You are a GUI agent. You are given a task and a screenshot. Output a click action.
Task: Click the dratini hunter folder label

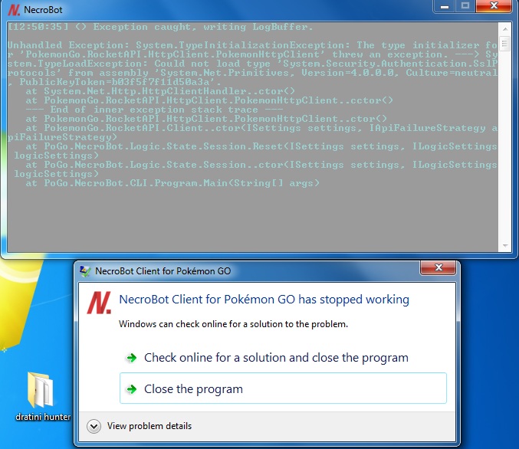[x=43, y=417]
